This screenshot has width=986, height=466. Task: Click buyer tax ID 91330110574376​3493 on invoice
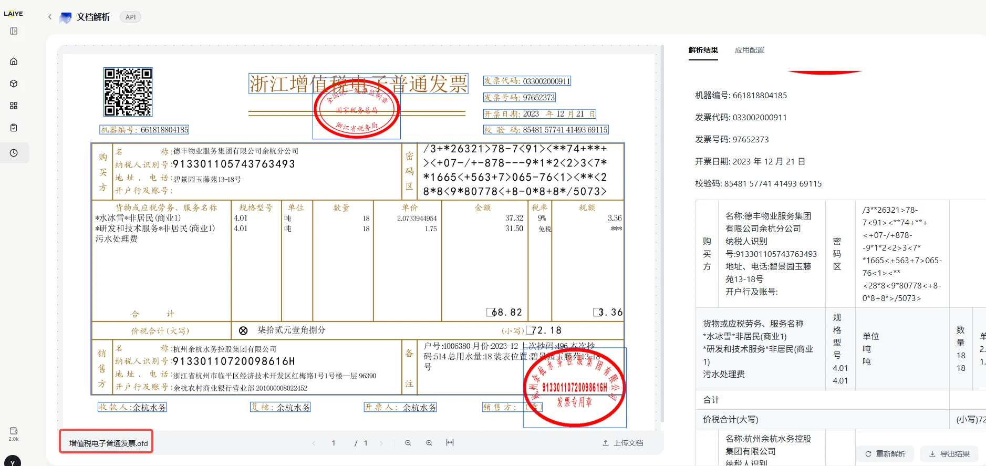pyautogui.click(x=234, y=164)
